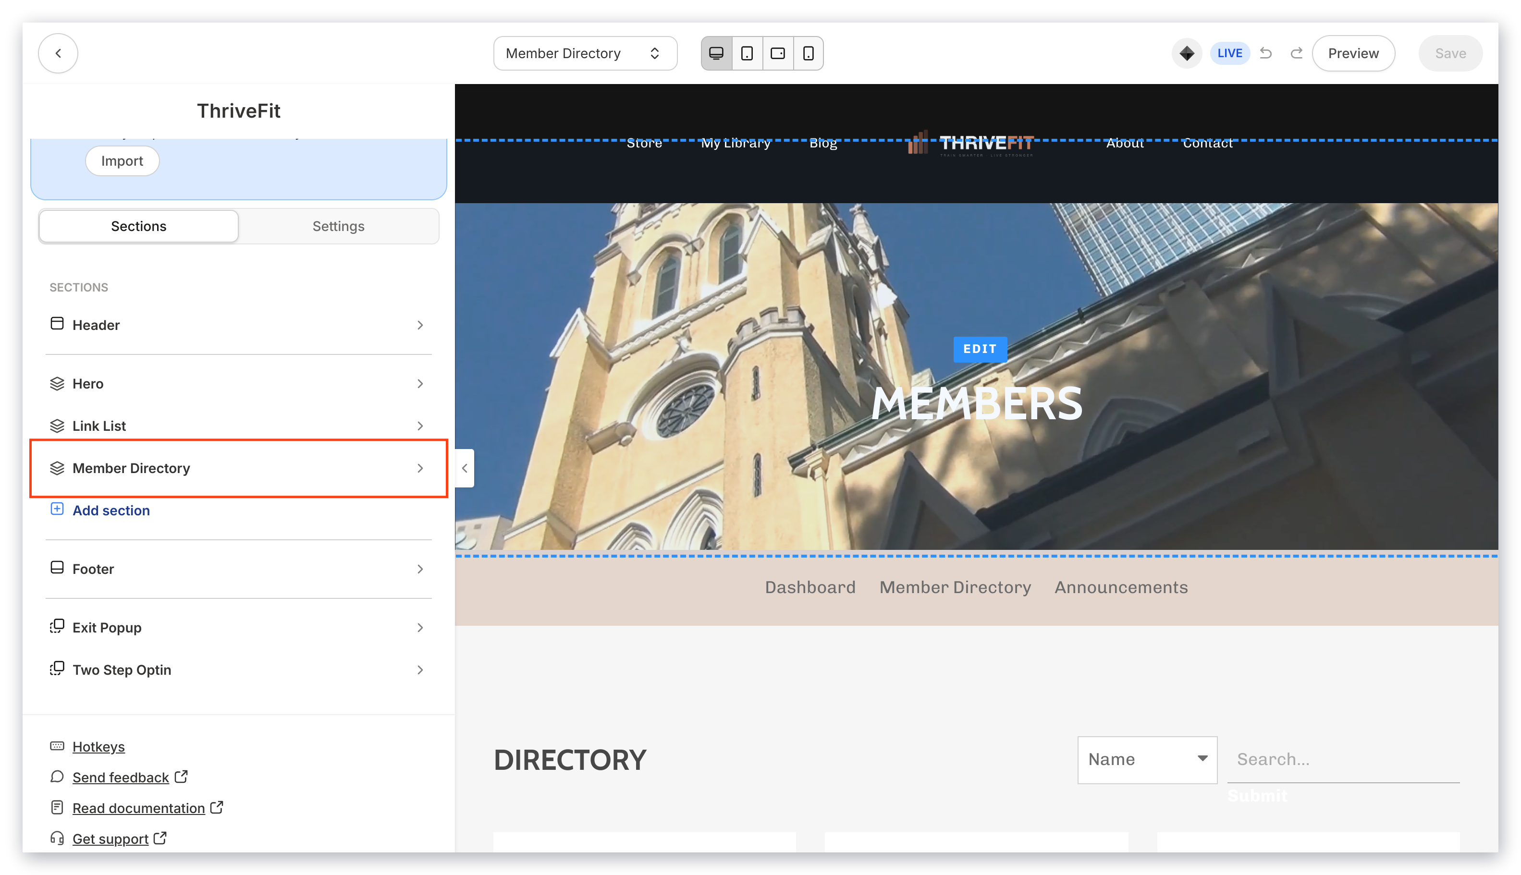Click the Member Directory layers icon

[57, 468]
